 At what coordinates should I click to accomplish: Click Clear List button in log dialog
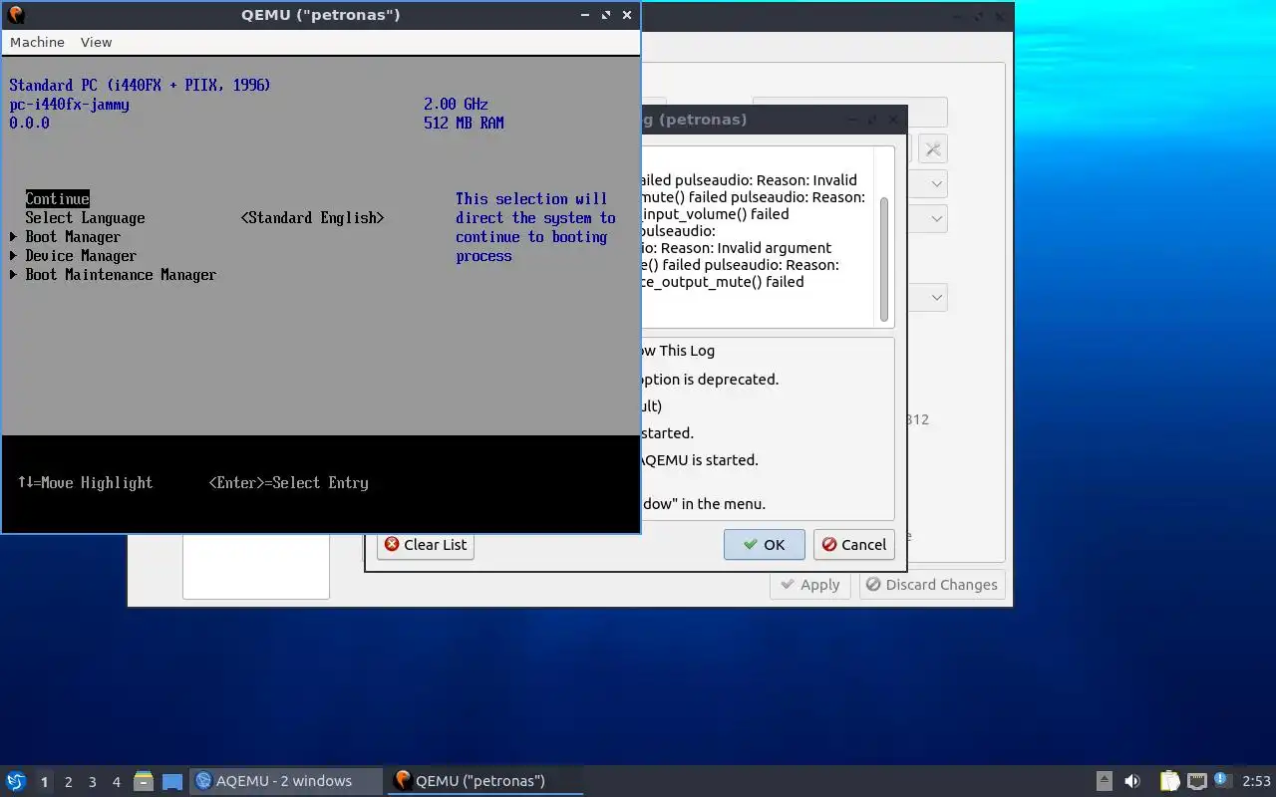426,544
